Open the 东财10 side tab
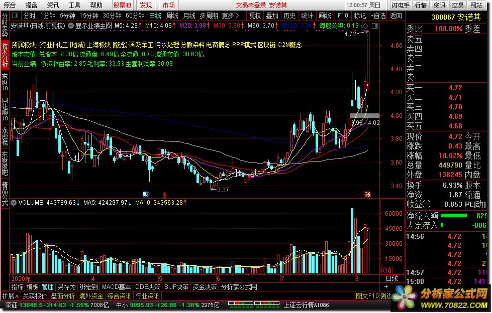Screen dimensions: 492x313 pyautogui.click(x=5, y=82)
